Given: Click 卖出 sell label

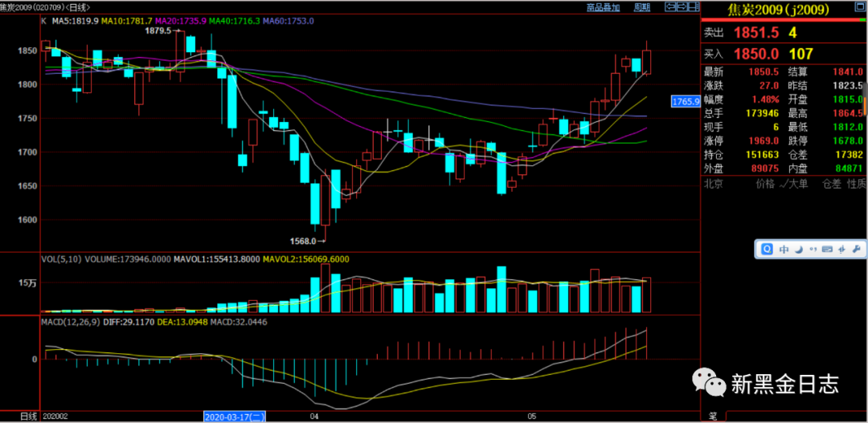Looking at the screenshot, I should tap(714, 33).
